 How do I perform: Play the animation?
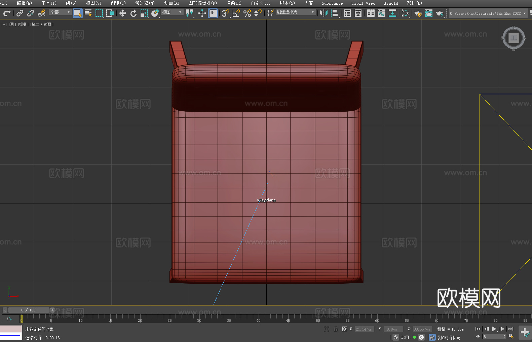click(x=494, y=329)
